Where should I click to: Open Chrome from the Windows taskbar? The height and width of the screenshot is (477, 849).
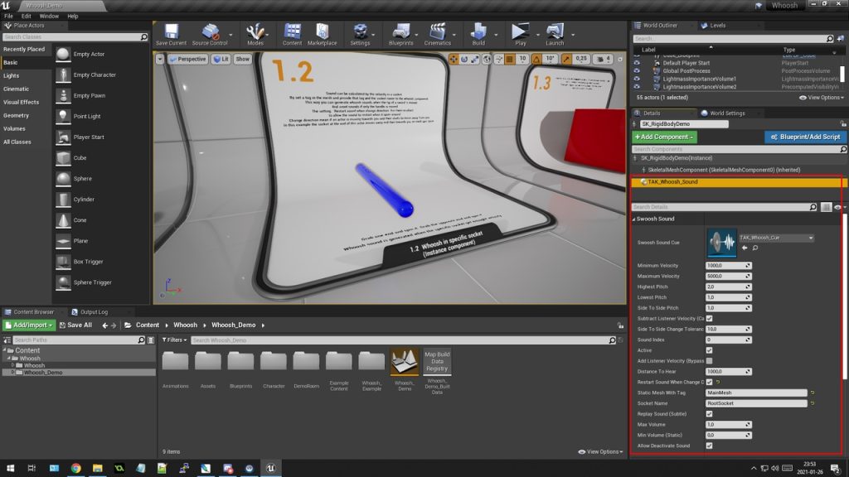[75, 469]
